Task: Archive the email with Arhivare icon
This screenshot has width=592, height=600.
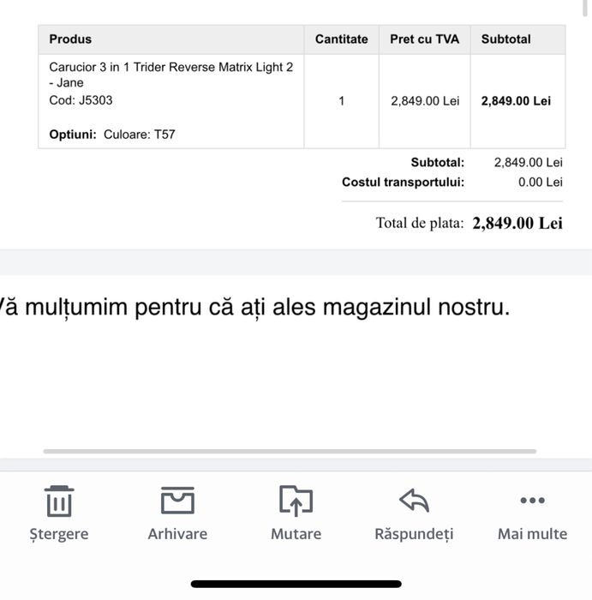Action: [x=177, y=501]
